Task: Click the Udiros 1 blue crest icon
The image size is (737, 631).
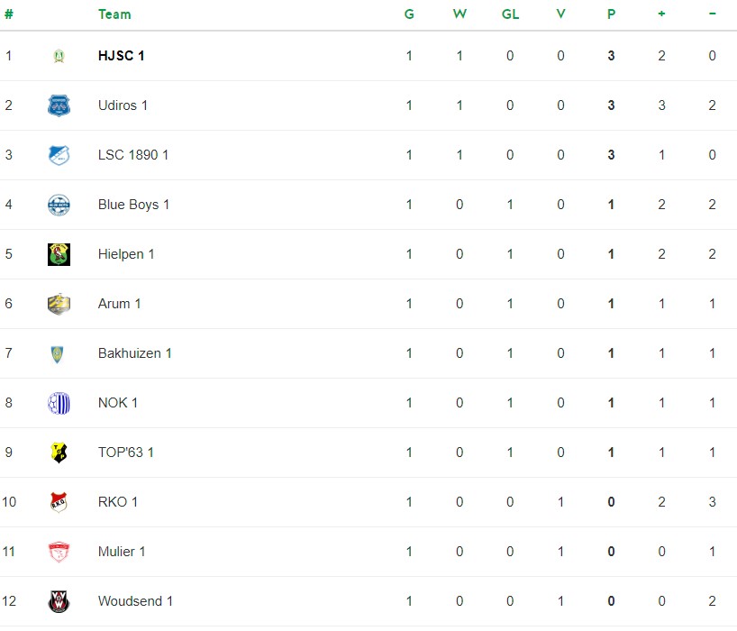Action: click(x=59, y=105)
